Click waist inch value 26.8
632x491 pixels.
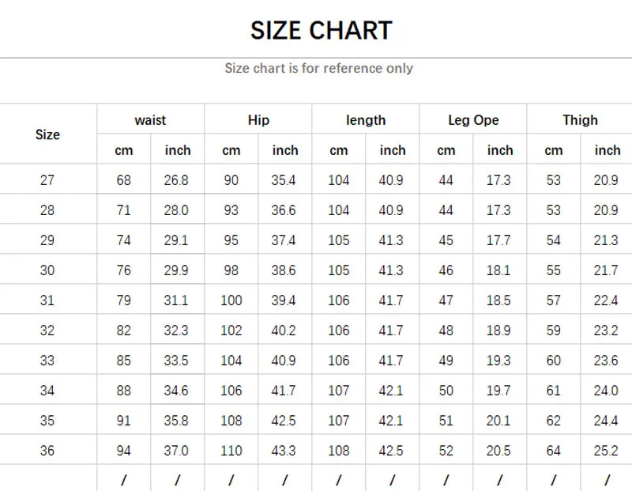[x=177, y=180]
